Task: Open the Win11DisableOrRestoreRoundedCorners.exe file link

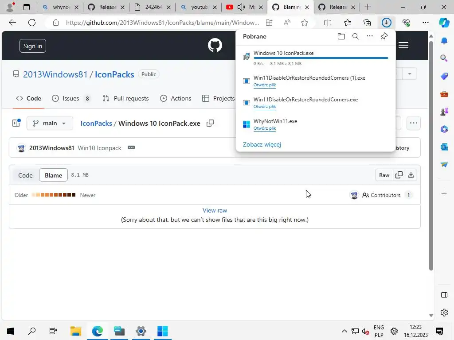Action: (x=265, y=107)
